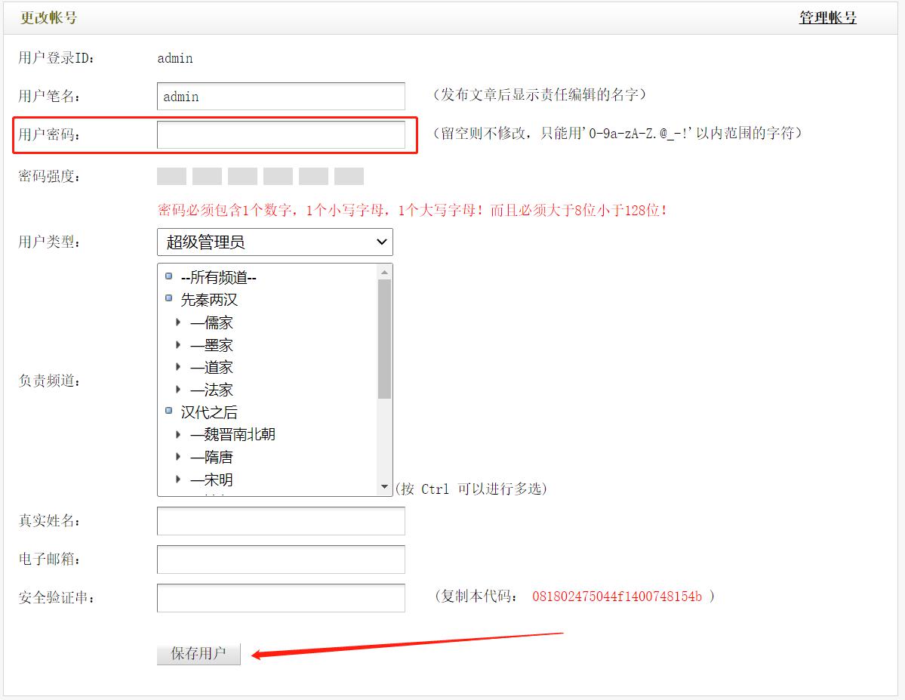Click the 保存用户 button
The width and height of the screenshot is (905, 700).
point(199,654)
